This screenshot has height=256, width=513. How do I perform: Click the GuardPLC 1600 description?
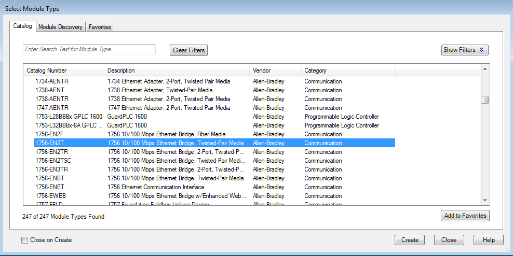[x=127, y=117]
